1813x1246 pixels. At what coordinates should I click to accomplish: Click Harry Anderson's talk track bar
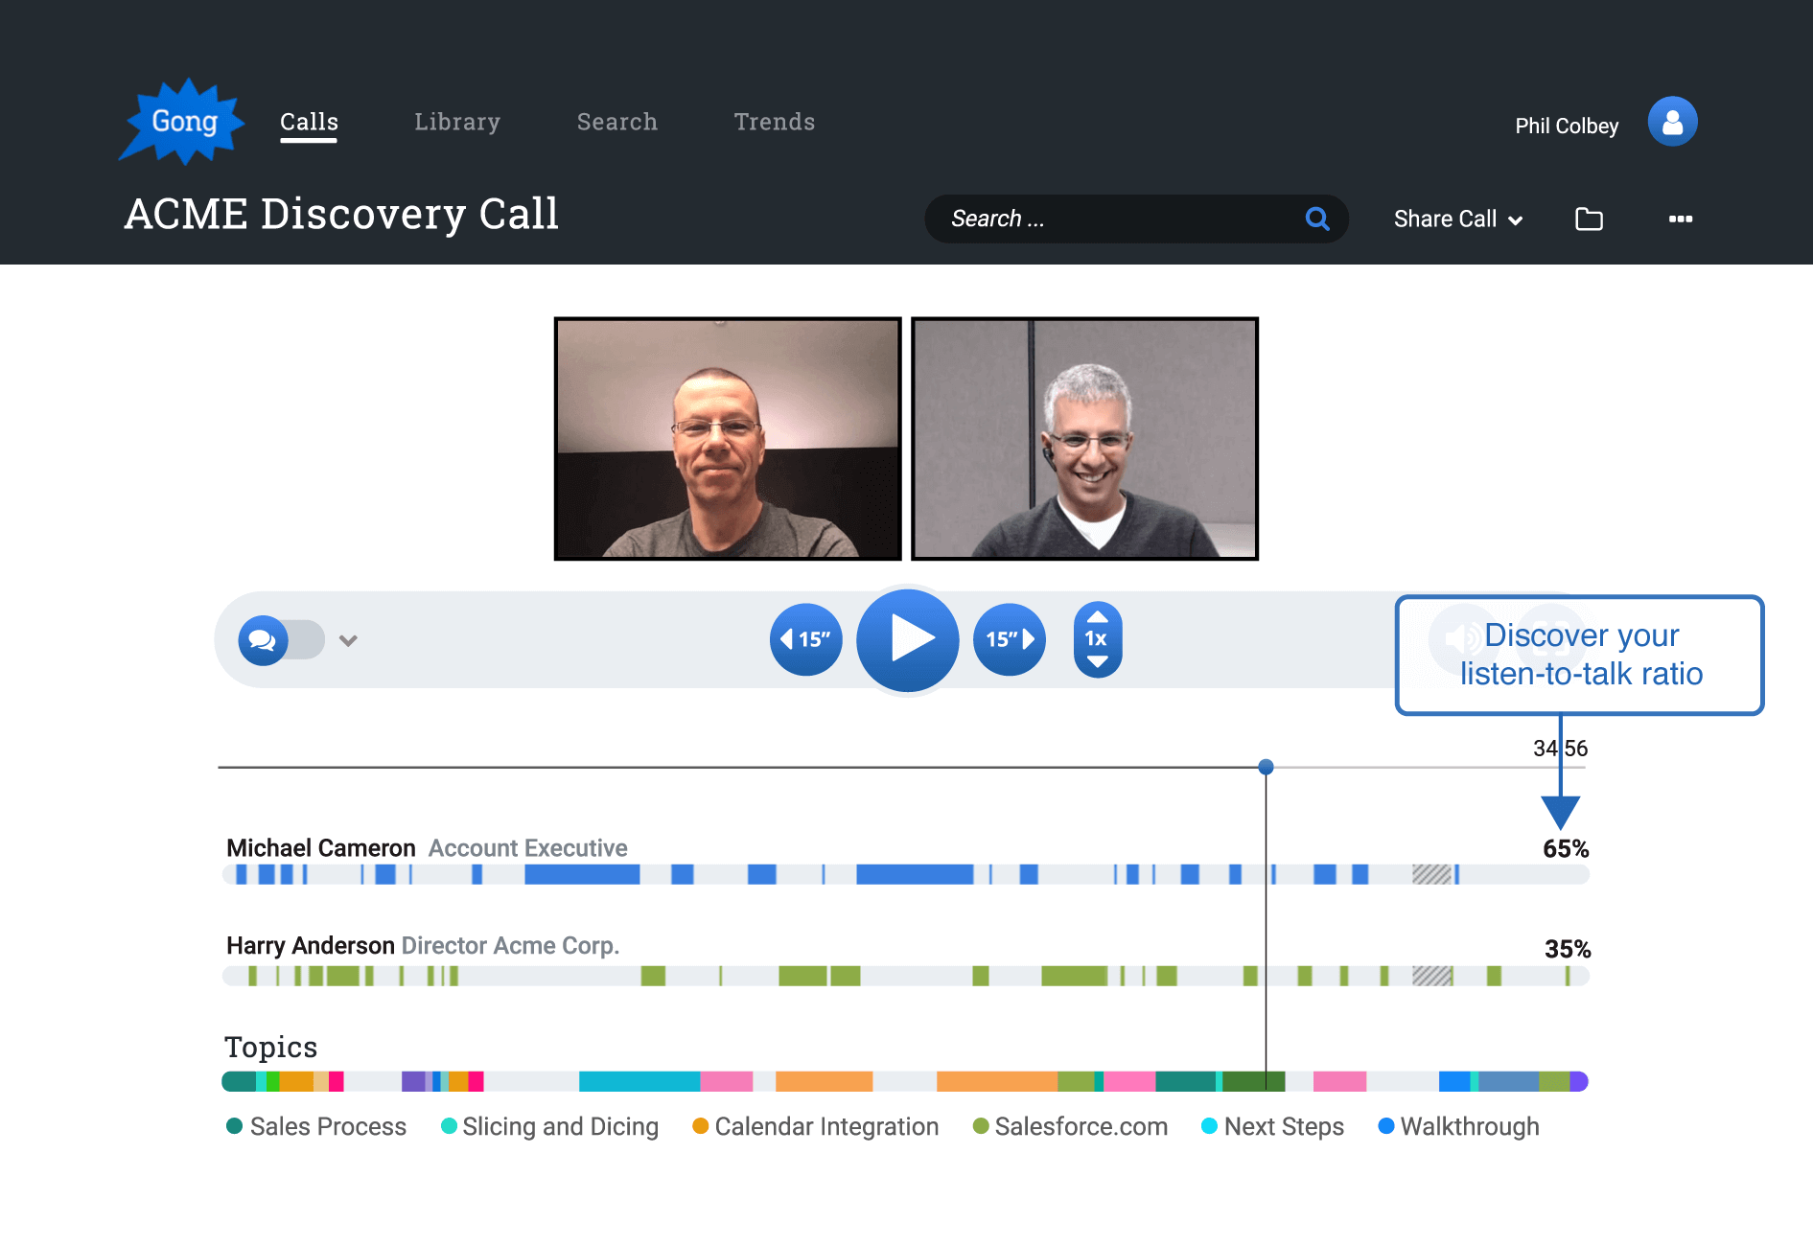(905, 976)
